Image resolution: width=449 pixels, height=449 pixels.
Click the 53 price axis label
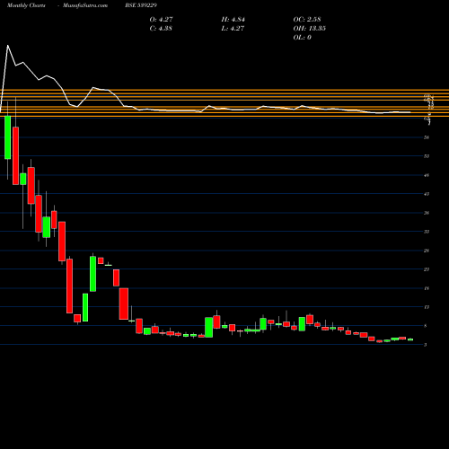(x=427, y=156)
